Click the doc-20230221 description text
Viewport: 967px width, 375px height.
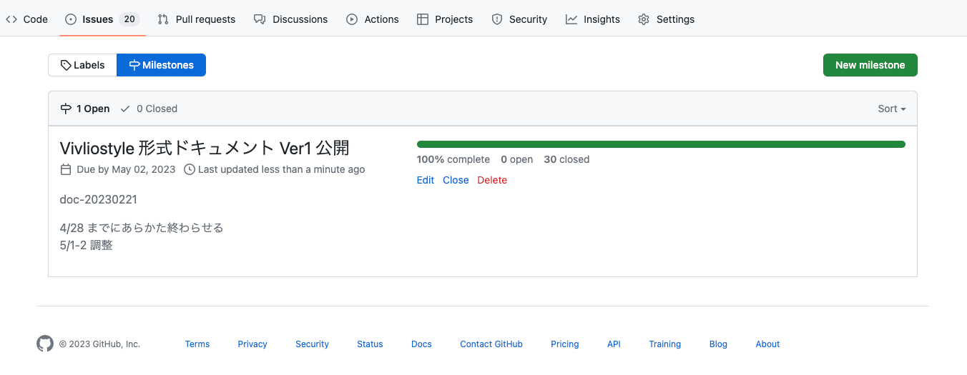[x=99, y=199]
